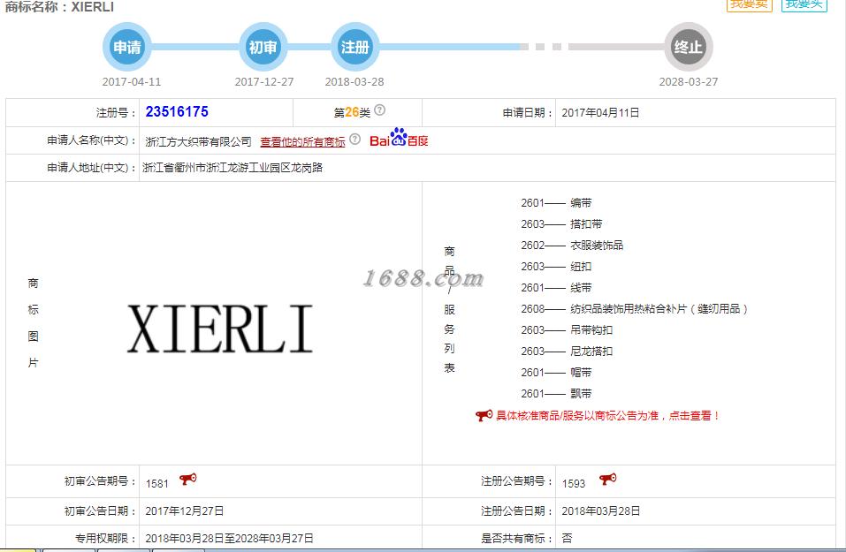Click goods item 2602 衣服装饰品
This screenshot has height=552, width=846.
[572, 246]
